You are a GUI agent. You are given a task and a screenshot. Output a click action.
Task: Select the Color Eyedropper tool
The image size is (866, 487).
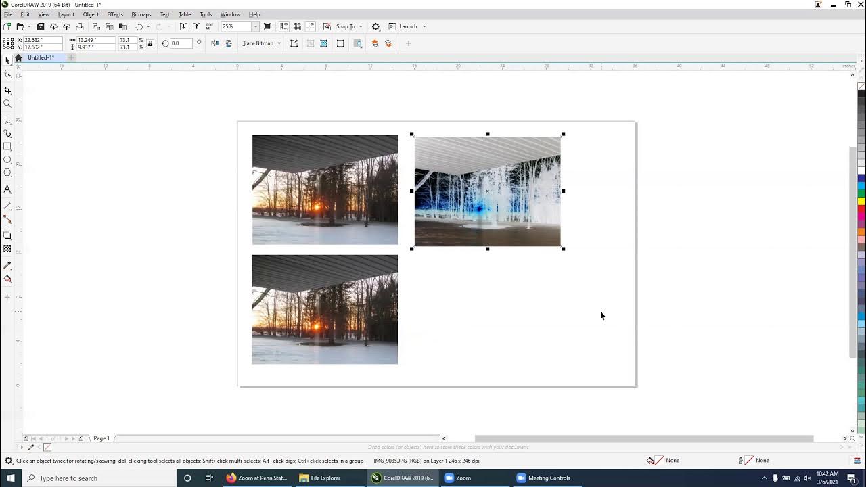(7, 265)
